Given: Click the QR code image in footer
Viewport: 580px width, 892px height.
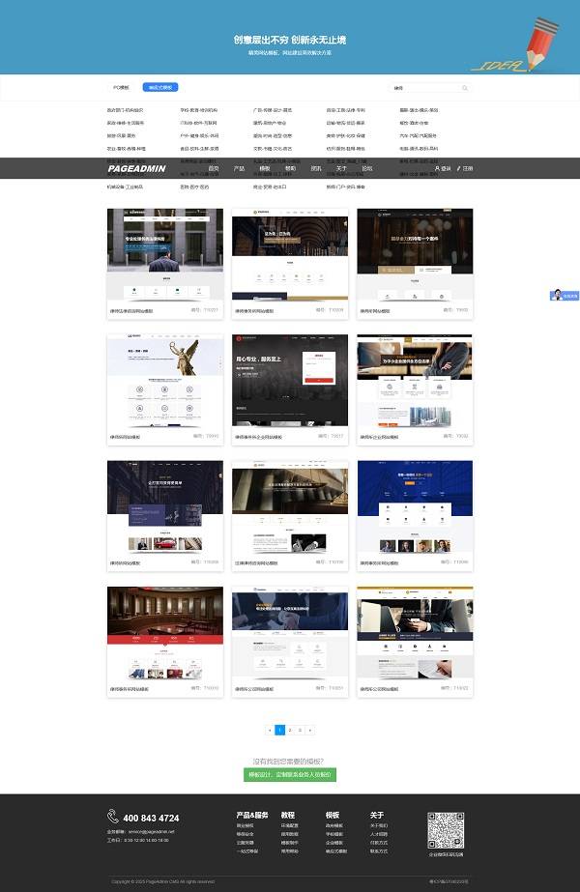Looking at the screenshot, I should [x=446, y=830].
